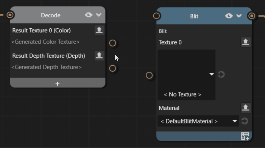Click the Result Depth Texture (Depth) label
Image resolution: width=265 pixels, height=148 pixels.
point(49,56)
